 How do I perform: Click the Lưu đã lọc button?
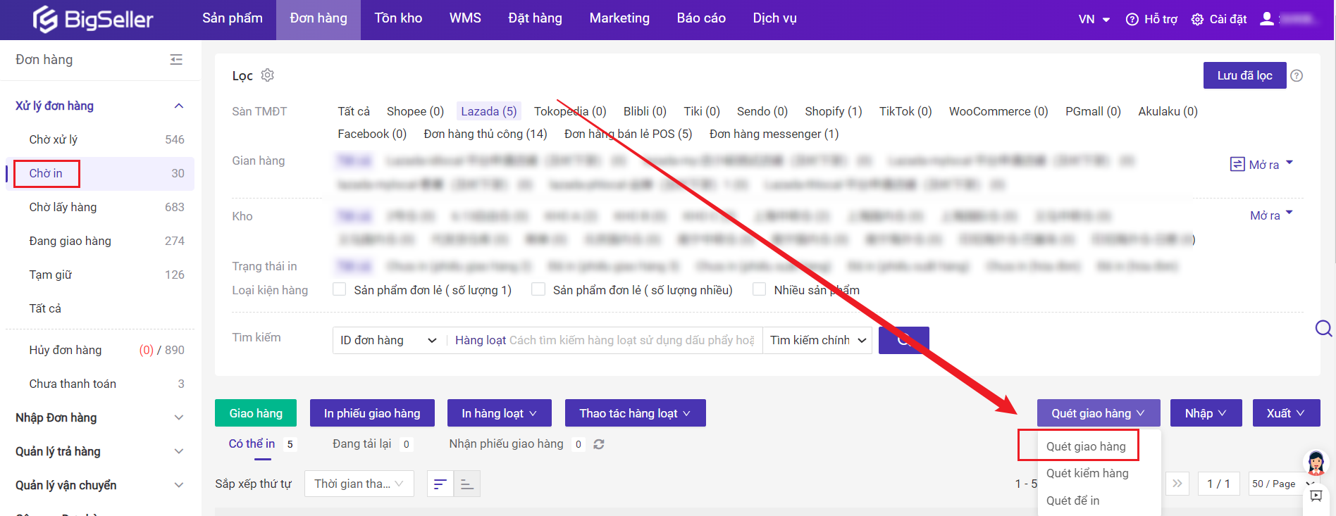1244,75
